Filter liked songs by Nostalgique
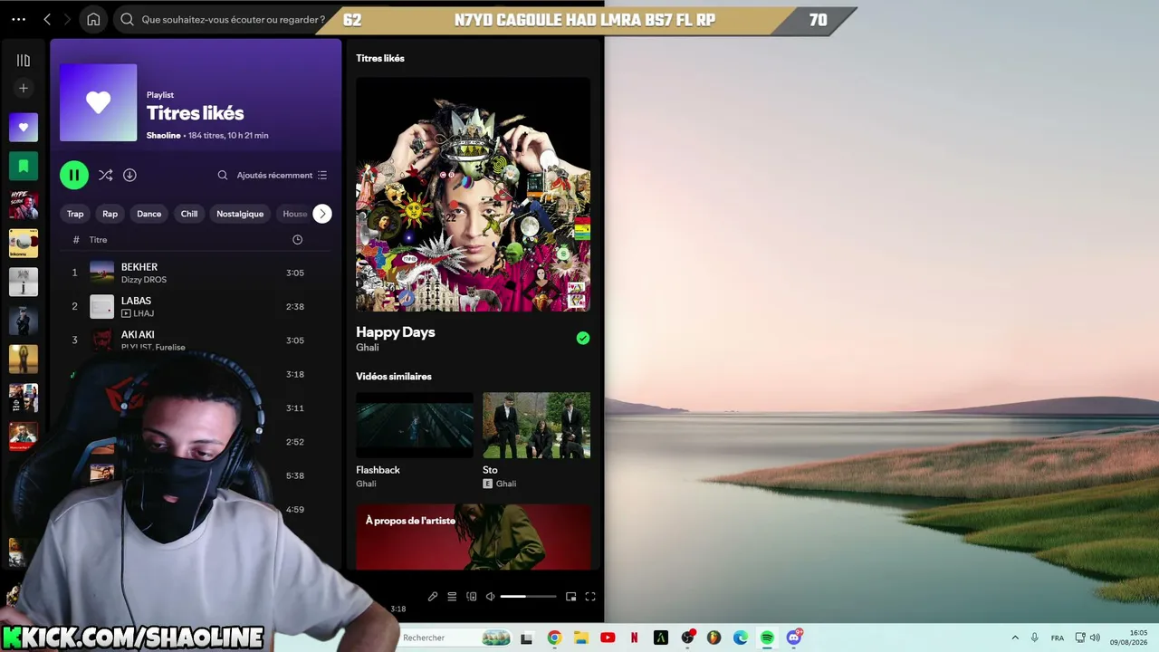The width and height of the screenshot is (1159, 652). coord(240,214)
